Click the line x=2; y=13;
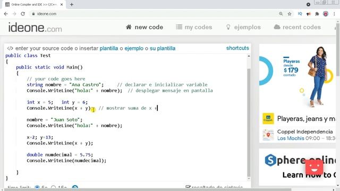 click(x=40, y=137)
